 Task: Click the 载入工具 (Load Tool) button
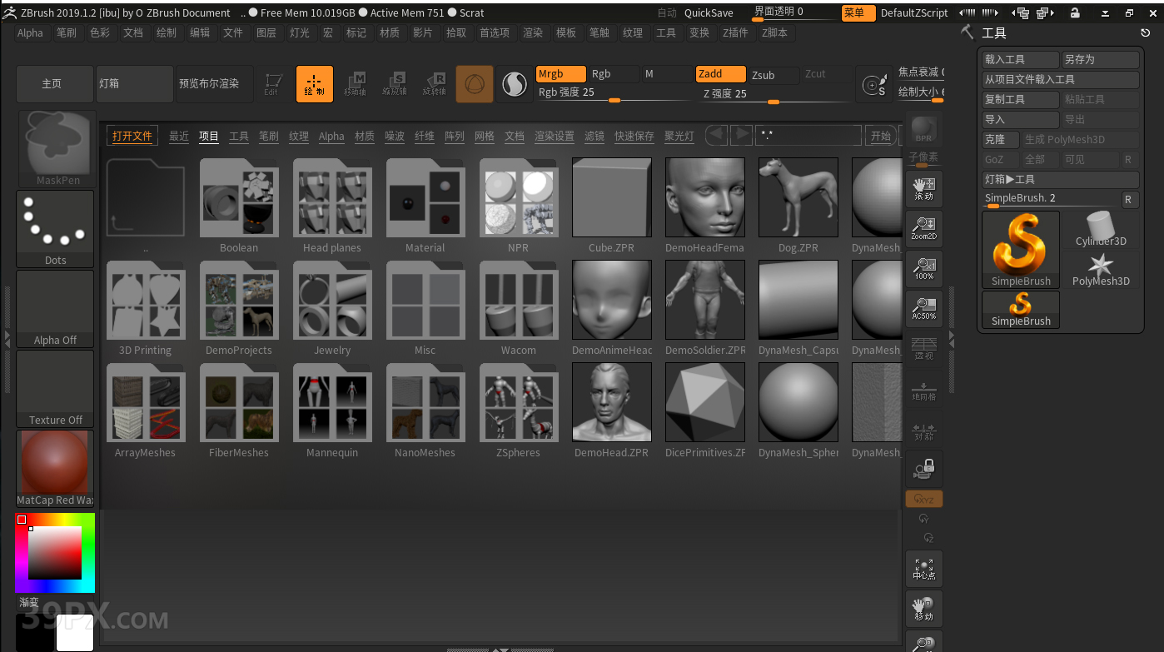coord(1021,60)
